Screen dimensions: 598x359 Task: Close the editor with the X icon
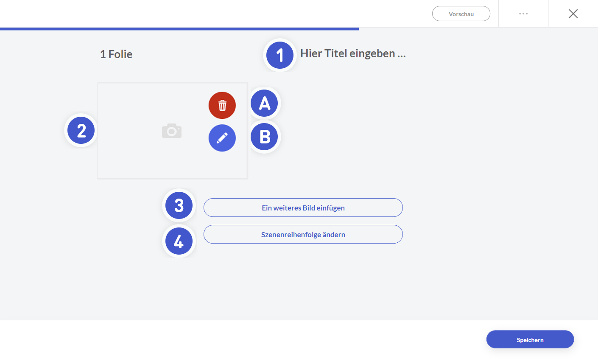tap(573, 14)
